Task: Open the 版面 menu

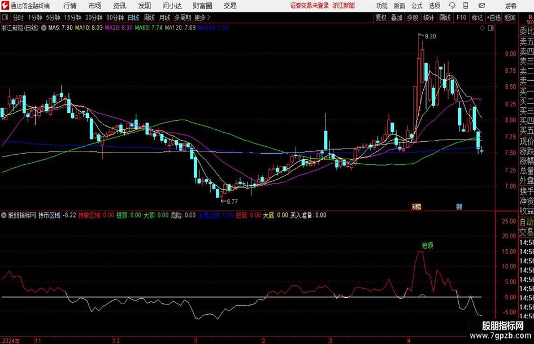Action: tap(400, 6)
